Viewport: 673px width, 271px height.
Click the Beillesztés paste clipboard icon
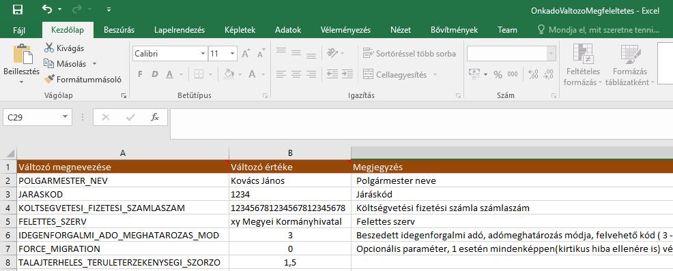click(23, 54)
